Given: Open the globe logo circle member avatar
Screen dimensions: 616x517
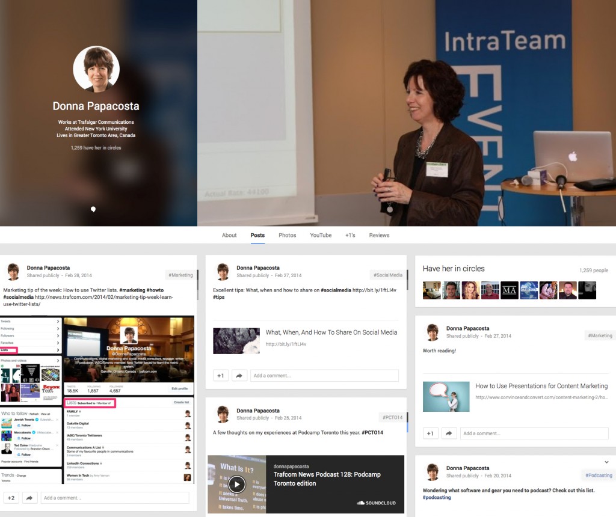Looking at the screenshot, I should tap(529, 290).
